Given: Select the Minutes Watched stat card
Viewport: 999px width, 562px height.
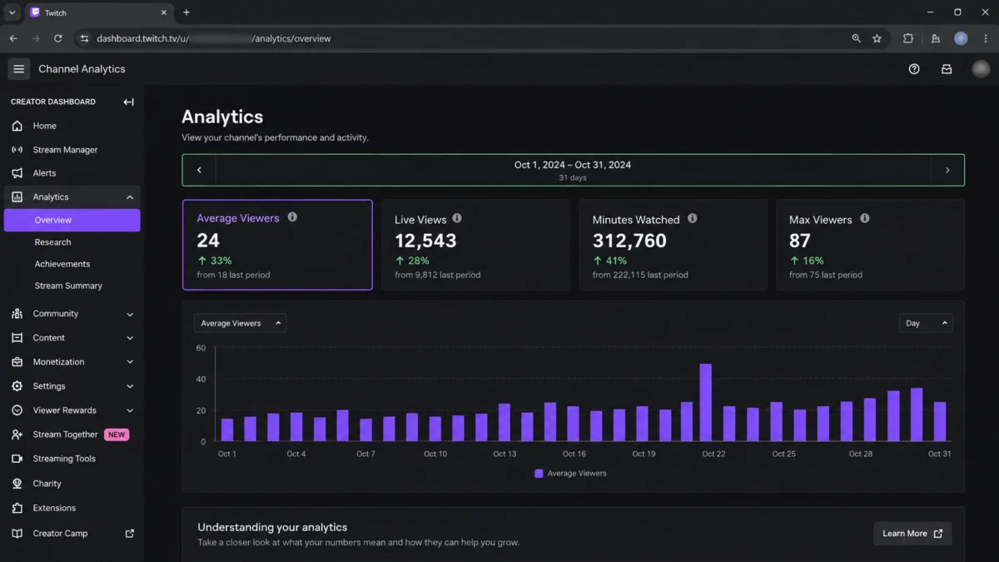Looking at the screenshot, I should coord(673,245).
